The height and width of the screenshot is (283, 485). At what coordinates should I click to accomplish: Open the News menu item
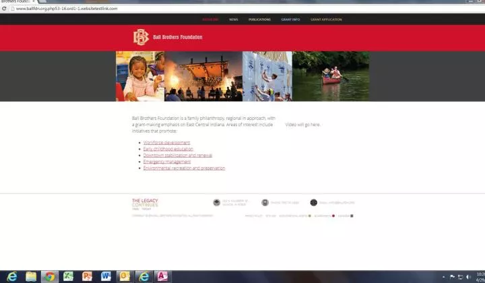coord(234,20)
